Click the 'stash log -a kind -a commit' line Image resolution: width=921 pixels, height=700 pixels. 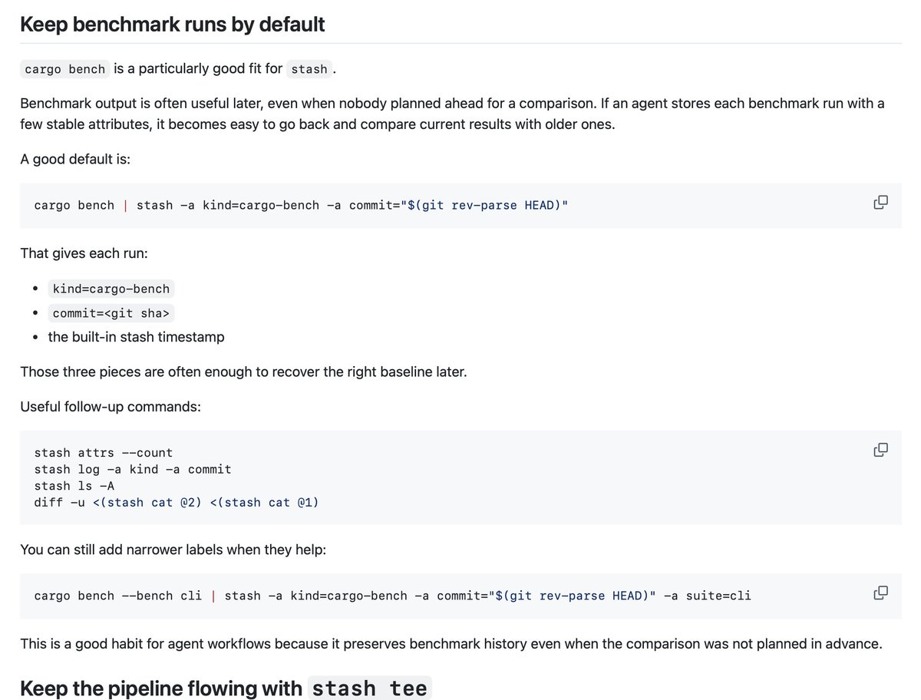[x=133, y=469]
